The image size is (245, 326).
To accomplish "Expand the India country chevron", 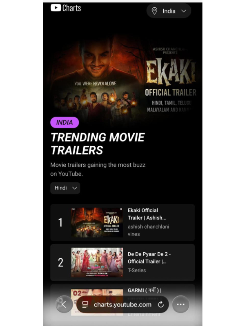I will pyautogui.click(x=183, y=11).
